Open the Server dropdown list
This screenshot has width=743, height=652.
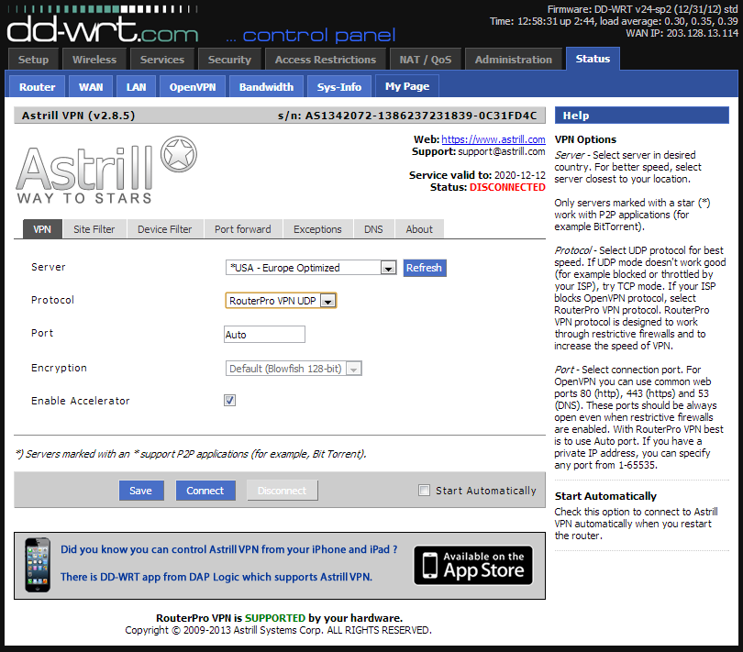(x=311, y=268)
